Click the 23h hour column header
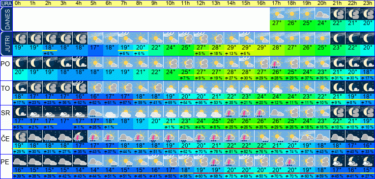 [368, 3]
